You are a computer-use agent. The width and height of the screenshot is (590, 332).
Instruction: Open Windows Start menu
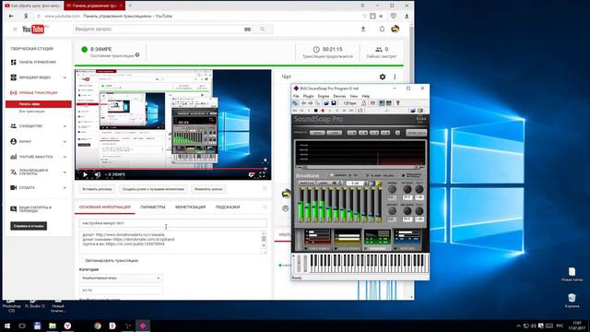click(7, 326)
